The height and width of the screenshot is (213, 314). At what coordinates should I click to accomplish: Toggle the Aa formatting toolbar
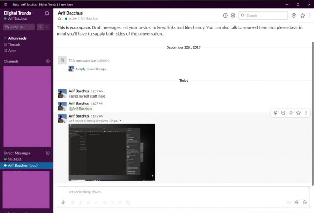(x=289, y=202)
